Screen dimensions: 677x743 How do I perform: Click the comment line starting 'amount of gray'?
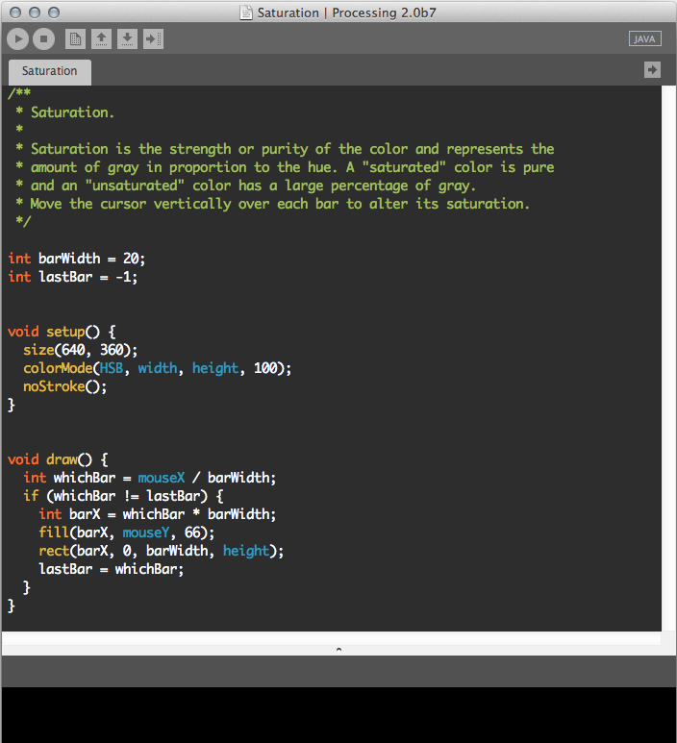pyautogui.click(x=285, y=168)
